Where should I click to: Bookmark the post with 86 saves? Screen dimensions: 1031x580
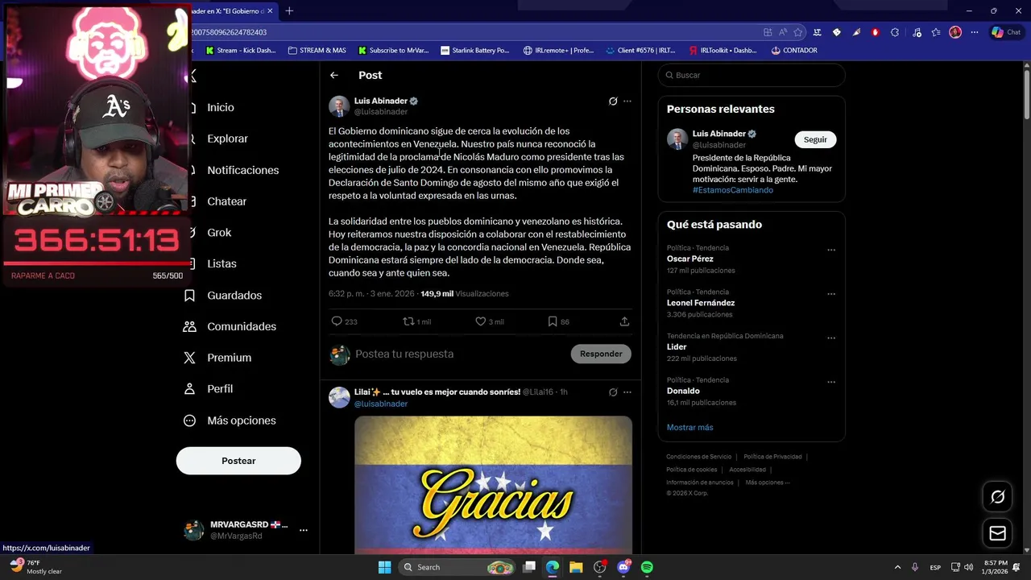coord(553,321)
